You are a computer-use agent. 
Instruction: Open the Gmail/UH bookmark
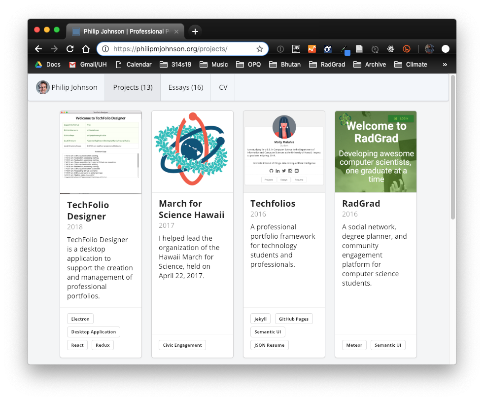coord(88,65)
